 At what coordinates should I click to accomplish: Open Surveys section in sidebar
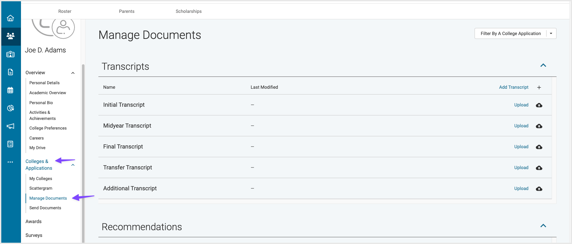coord(34,235)
